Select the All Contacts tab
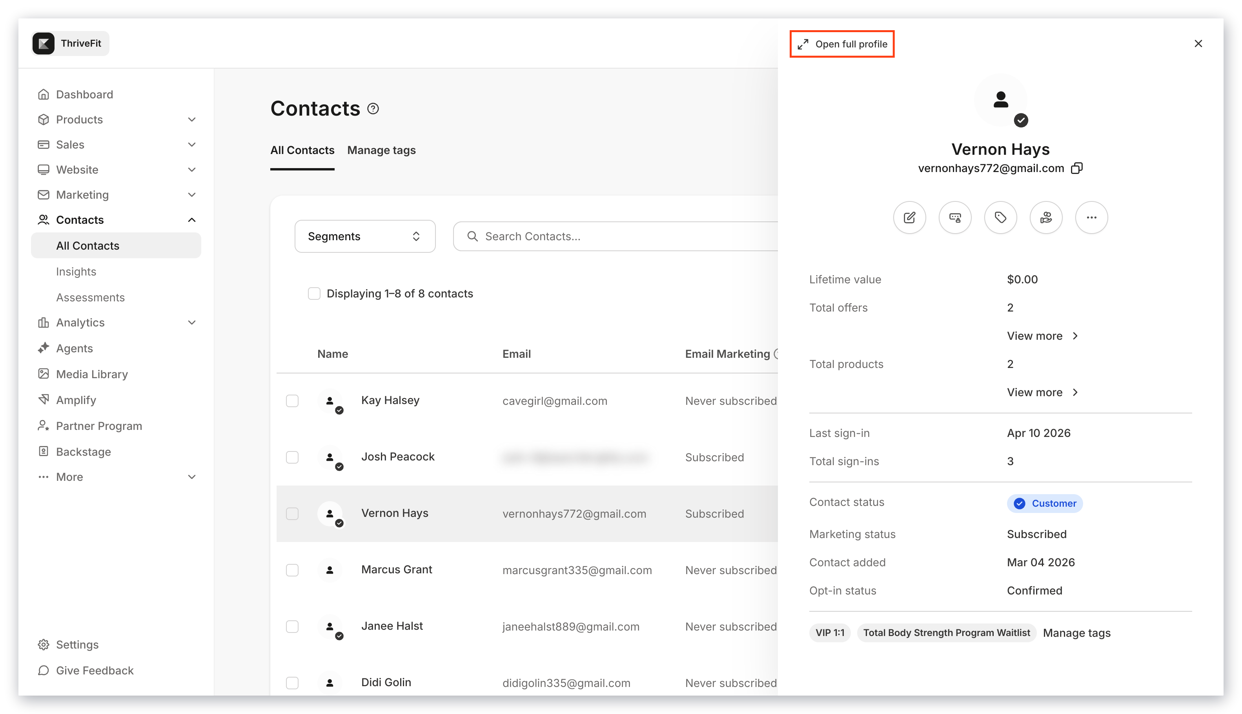Viewport: 1242px width, 714px height. [302, 150]
